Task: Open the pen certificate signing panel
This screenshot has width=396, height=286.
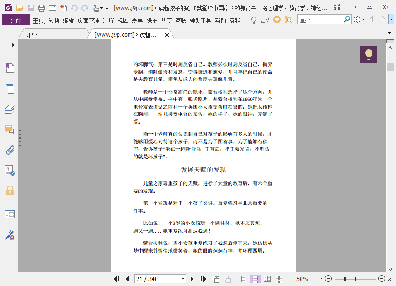Action: (10, 235)
